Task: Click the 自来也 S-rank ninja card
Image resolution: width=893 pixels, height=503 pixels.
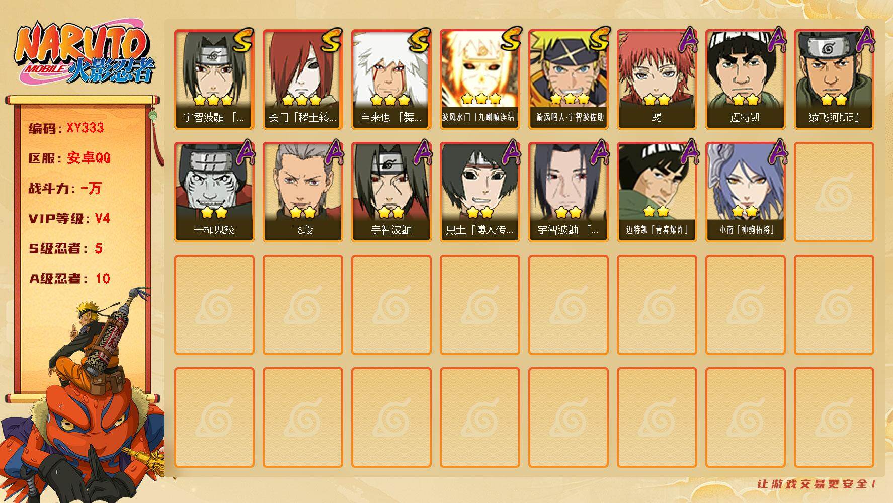Action: coord(391,79)
